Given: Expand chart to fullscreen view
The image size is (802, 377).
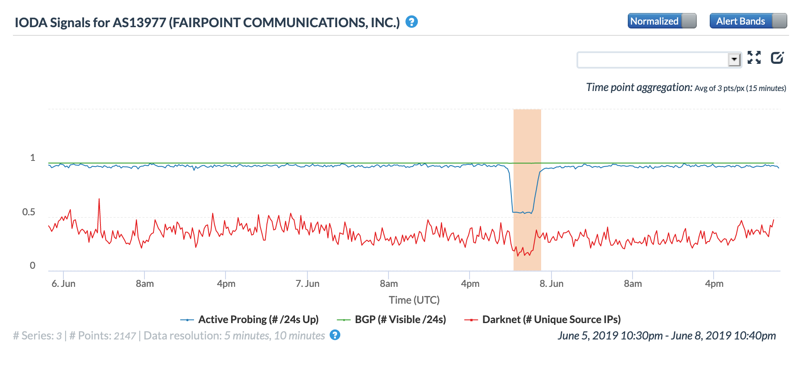Looking at the screenshot, I should [754, 57].
